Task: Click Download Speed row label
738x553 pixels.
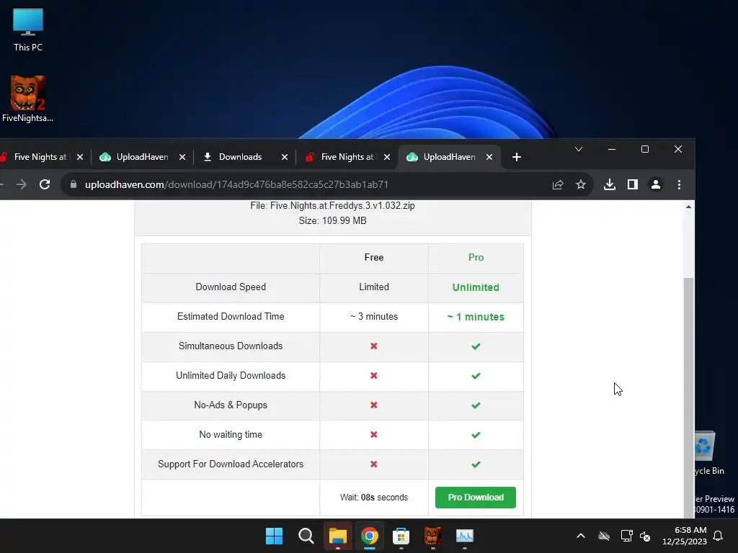Action: (x=231, y=287)
